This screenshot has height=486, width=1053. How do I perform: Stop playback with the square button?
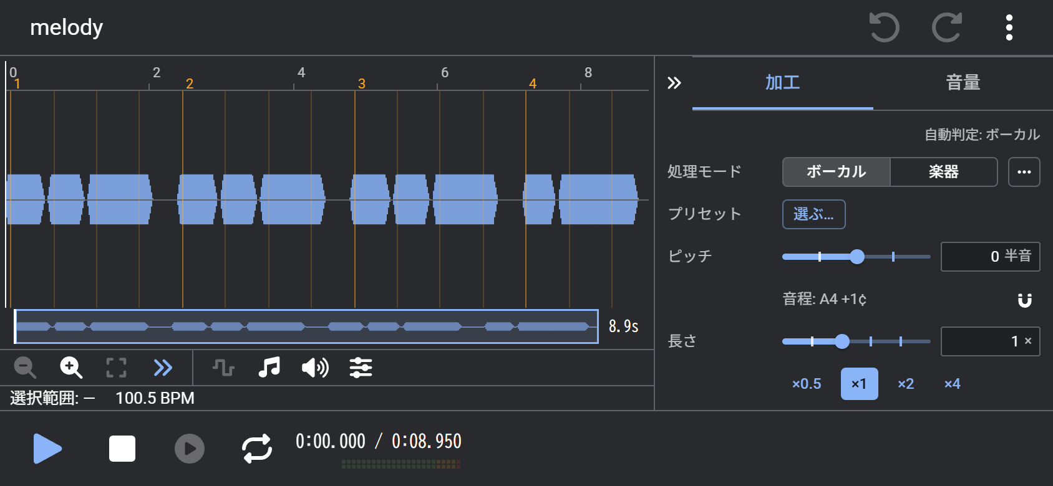pos(122,449)
